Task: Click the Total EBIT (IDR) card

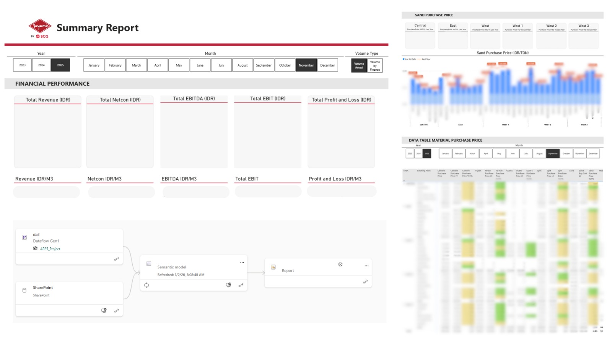Action: coord(268,131)
